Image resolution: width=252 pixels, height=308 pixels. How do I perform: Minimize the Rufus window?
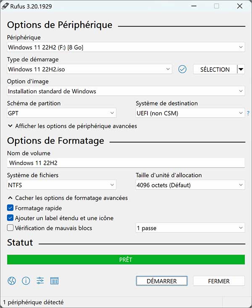click(x=194, y=6)
